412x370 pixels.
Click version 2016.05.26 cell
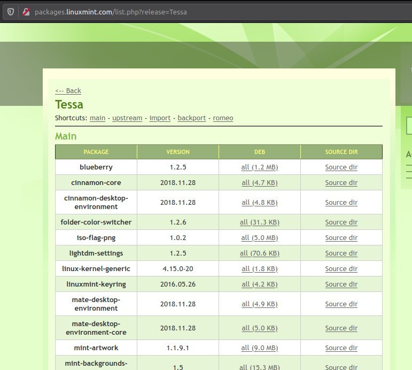click(x=178, y=284)
